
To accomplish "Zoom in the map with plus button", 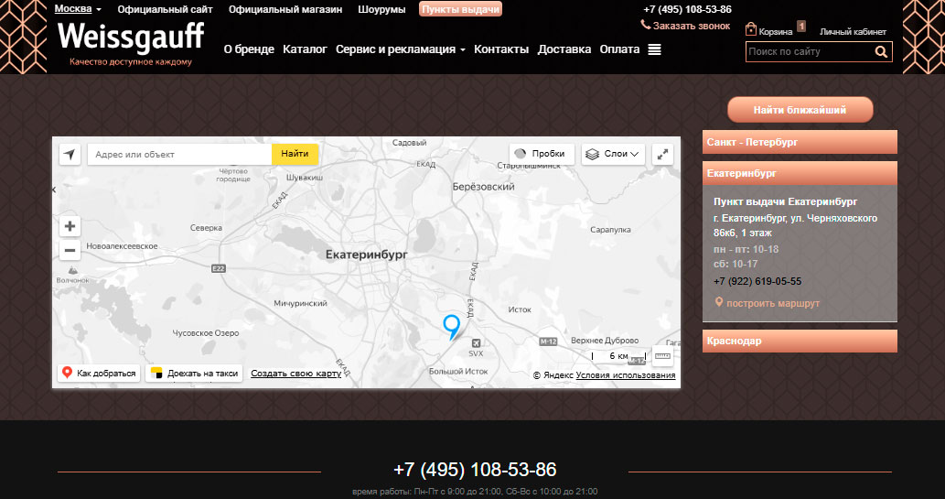I will [70, 226].
